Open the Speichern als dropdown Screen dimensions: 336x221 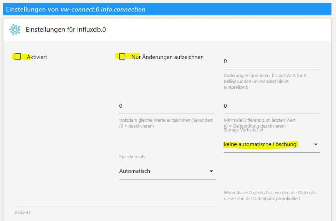[x=167, y=172]
